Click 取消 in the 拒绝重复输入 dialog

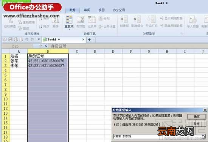coord(197,124)
